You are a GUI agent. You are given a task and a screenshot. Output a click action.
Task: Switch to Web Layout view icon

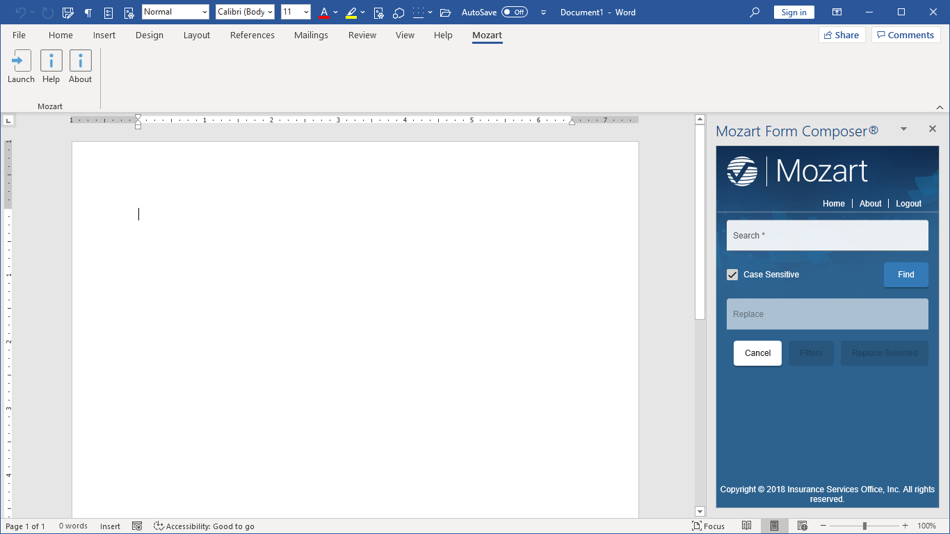click(x=803, y=526)
